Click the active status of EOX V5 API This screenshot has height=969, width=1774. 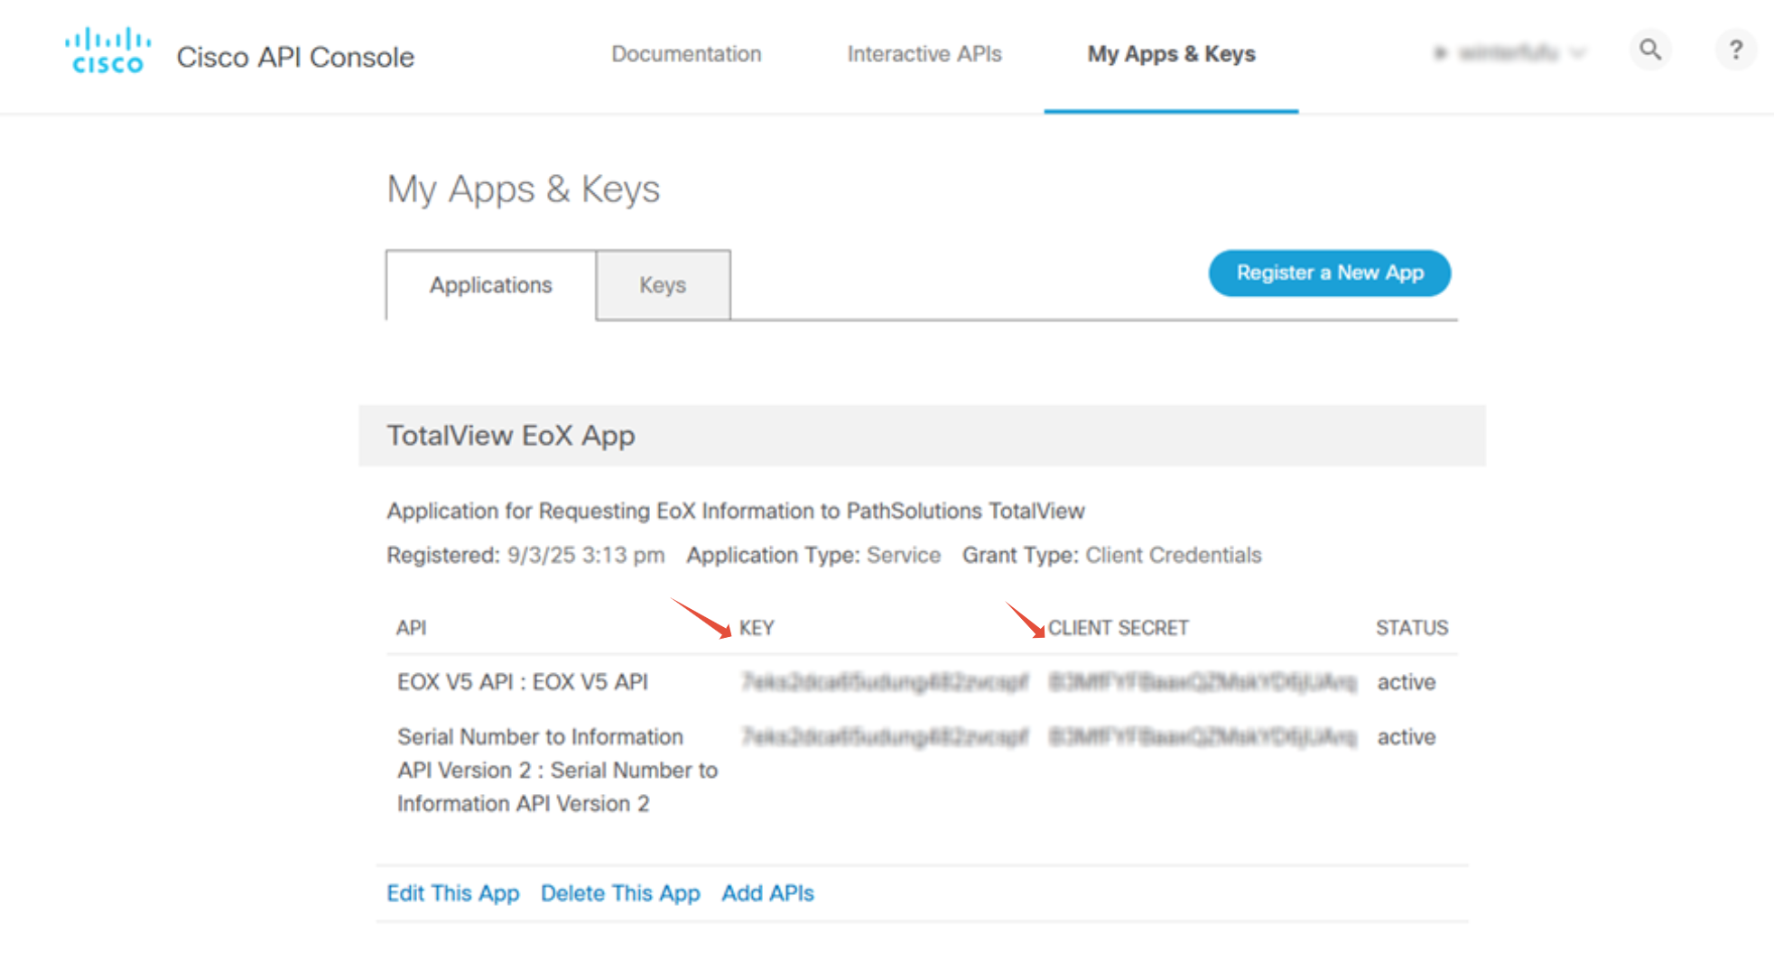[x=1407, y=682]
